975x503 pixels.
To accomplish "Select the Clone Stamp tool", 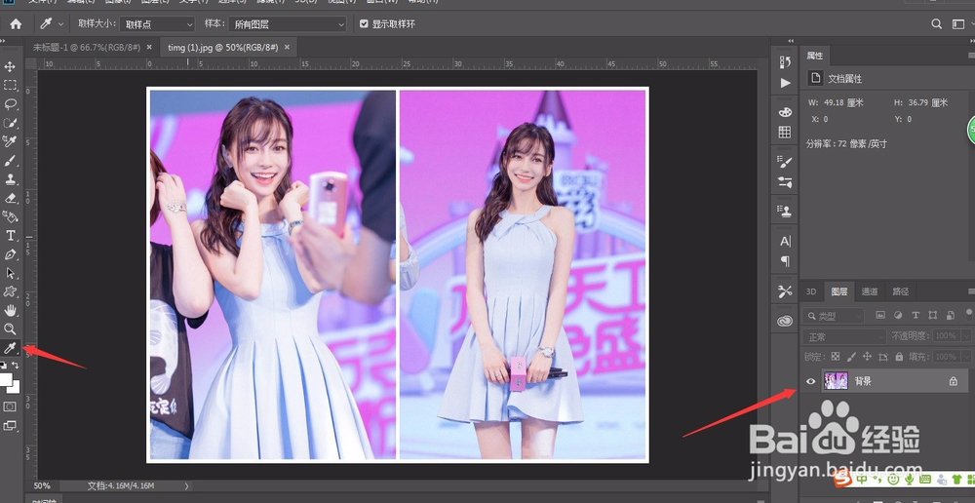I will (10, 179).
